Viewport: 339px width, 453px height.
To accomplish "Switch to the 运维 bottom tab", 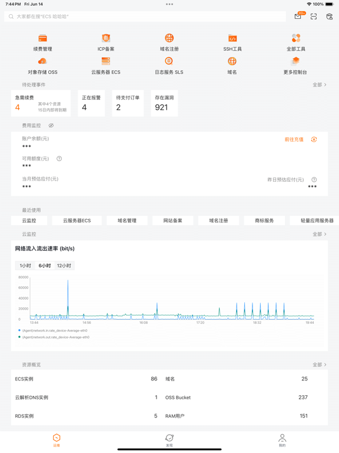I will 56,440.
